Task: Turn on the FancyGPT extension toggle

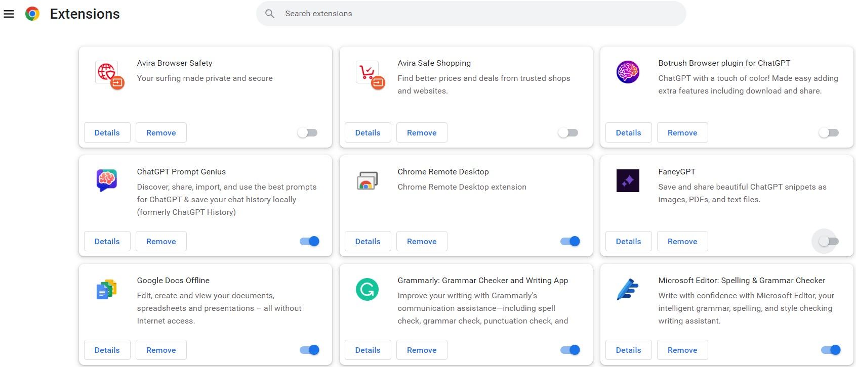Action: (829, 242)
